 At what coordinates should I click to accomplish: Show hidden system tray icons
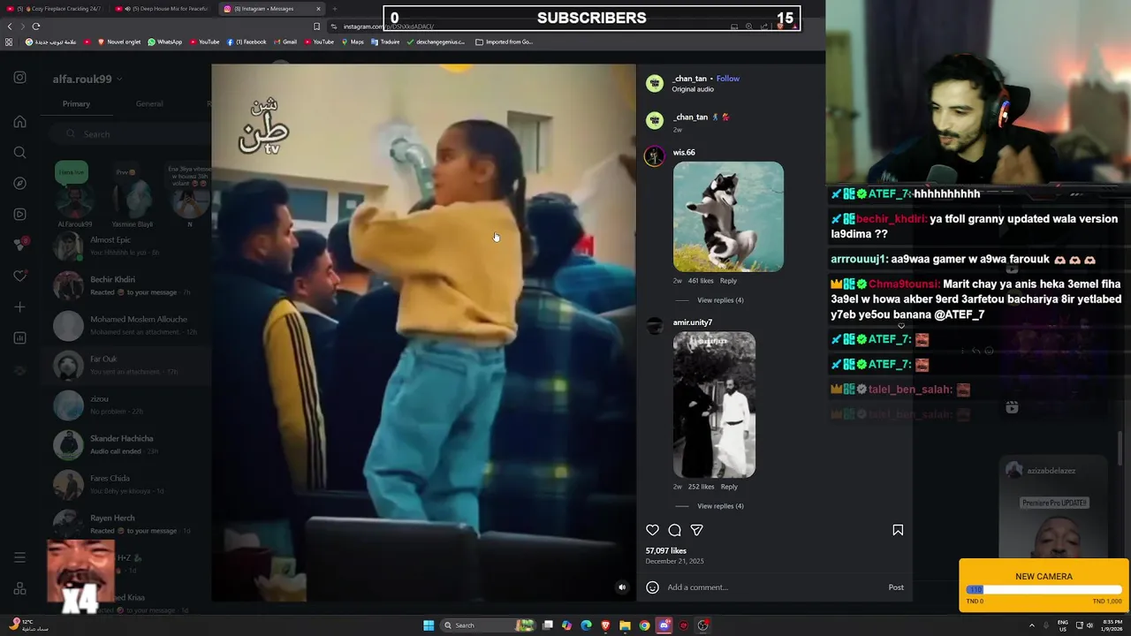pyautogui.click(x=1032, y=625)
